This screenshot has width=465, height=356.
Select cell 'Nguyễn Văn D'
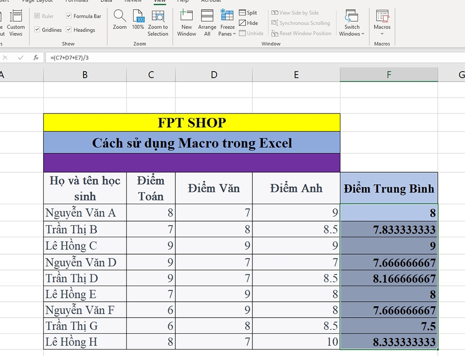click(x=85, y=262)
